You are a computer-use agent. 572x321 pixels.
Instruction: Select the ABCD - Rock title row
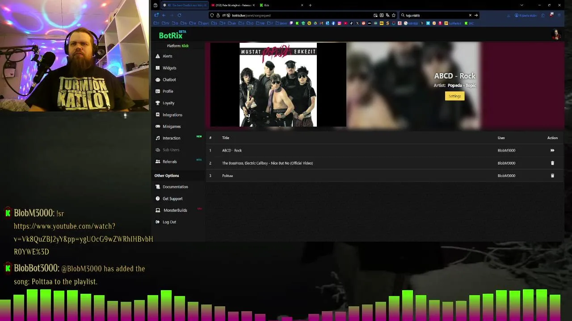click(232, 150)
